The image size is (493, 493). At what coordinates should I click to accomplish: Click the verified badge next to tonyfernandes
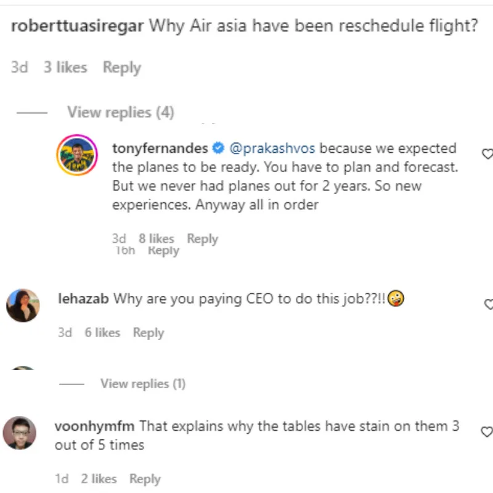click(218, 149)
